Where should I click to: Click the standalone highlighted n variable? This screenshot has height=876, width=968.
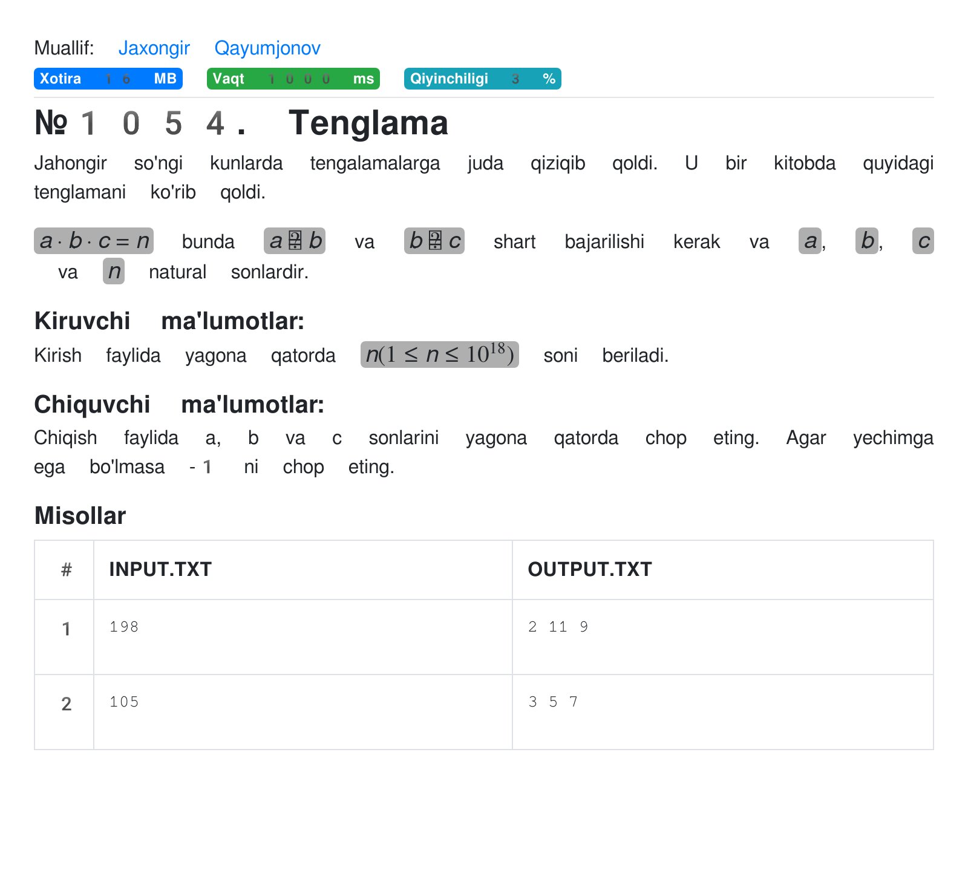pyautogui.click(x=114, y=271)
